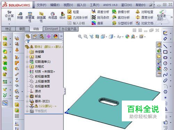This screenshot has width=174, height=130.
Task: Expand the 切割清单(1) tree node
Action: tap(27, 62)
